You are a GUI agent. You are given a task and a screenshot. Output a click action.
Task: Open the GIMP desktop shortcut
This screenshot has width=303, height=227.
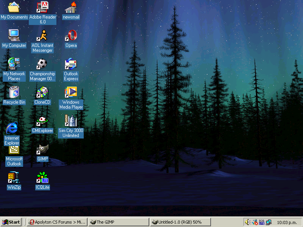click(x=42, y=150)
